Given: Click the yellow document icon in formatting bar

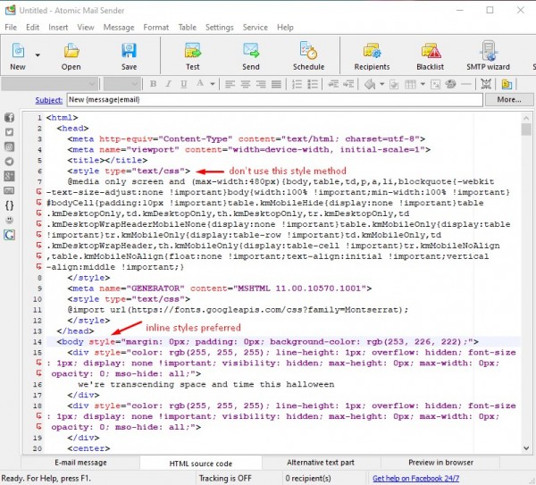Looking at the screenshot, I should point(507,84).
